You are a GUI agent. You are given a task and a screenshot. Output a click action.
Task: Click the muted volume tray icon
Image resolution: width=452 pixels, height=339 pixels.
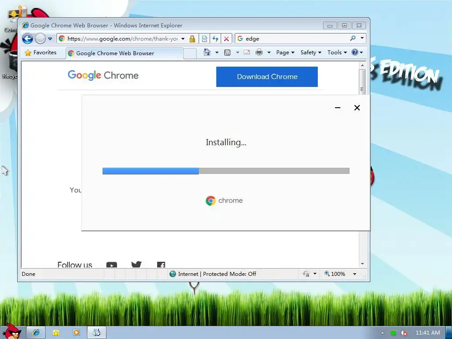404,333
